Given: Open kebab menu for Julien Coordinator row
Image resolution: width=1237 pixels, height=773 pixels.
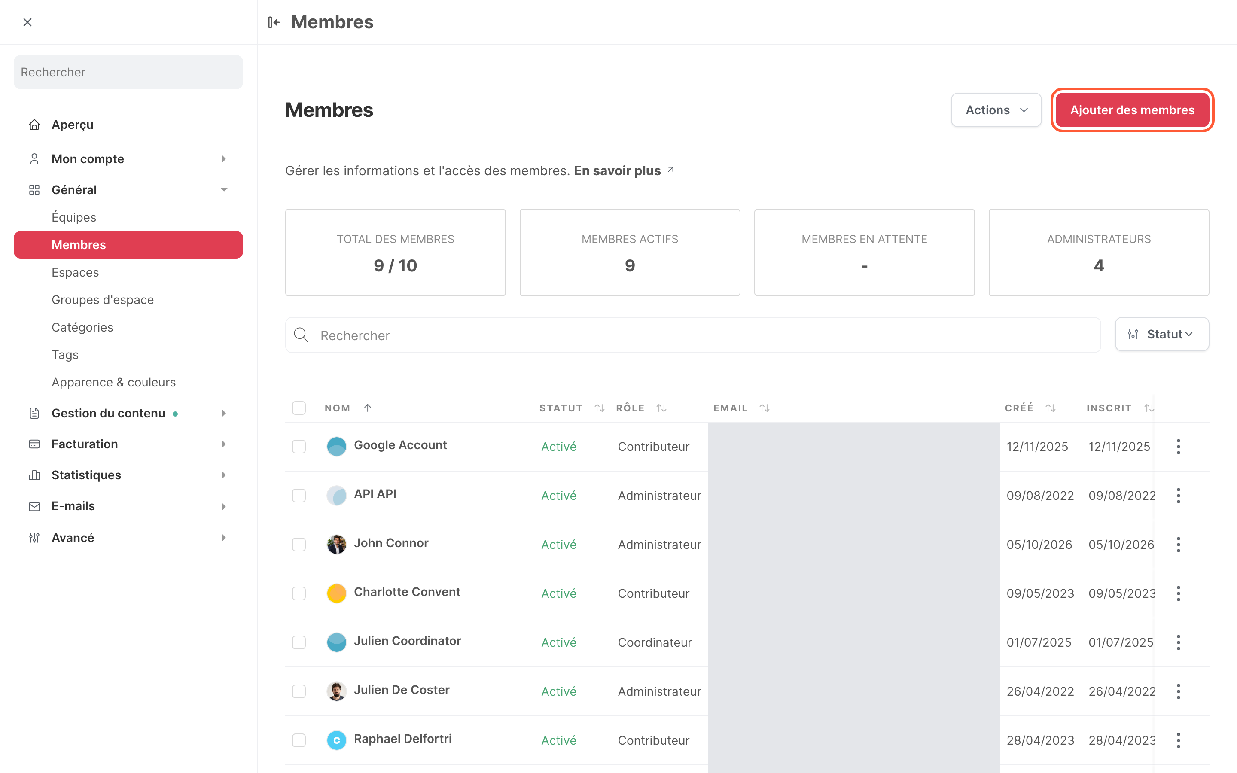Looking at the screenshot, I should [1178, 642].
